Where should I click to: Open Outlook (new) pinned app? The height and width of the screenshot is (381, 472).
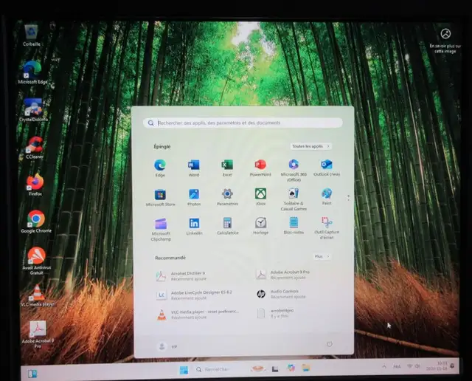click(327, 168)
